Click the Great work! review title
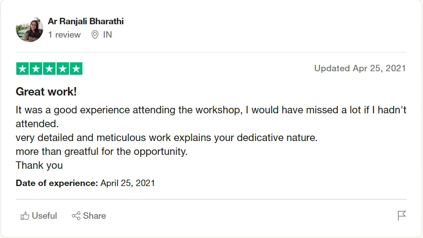The width and height of the screenshot is (423, 238). click(46, 92)
